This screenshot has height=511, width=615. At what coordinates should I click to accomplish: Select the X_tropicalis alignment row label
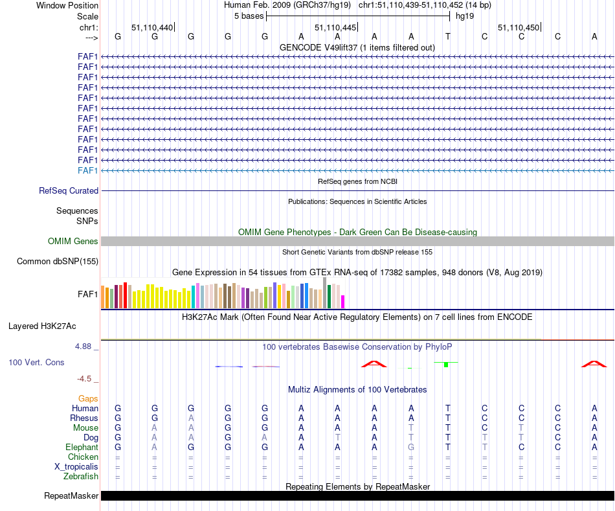coord(76,467)
